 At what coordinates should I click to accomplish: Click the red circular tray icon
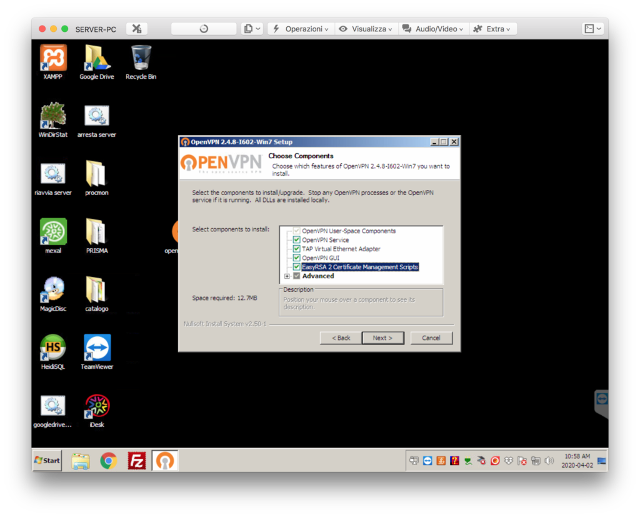(495, 461)
